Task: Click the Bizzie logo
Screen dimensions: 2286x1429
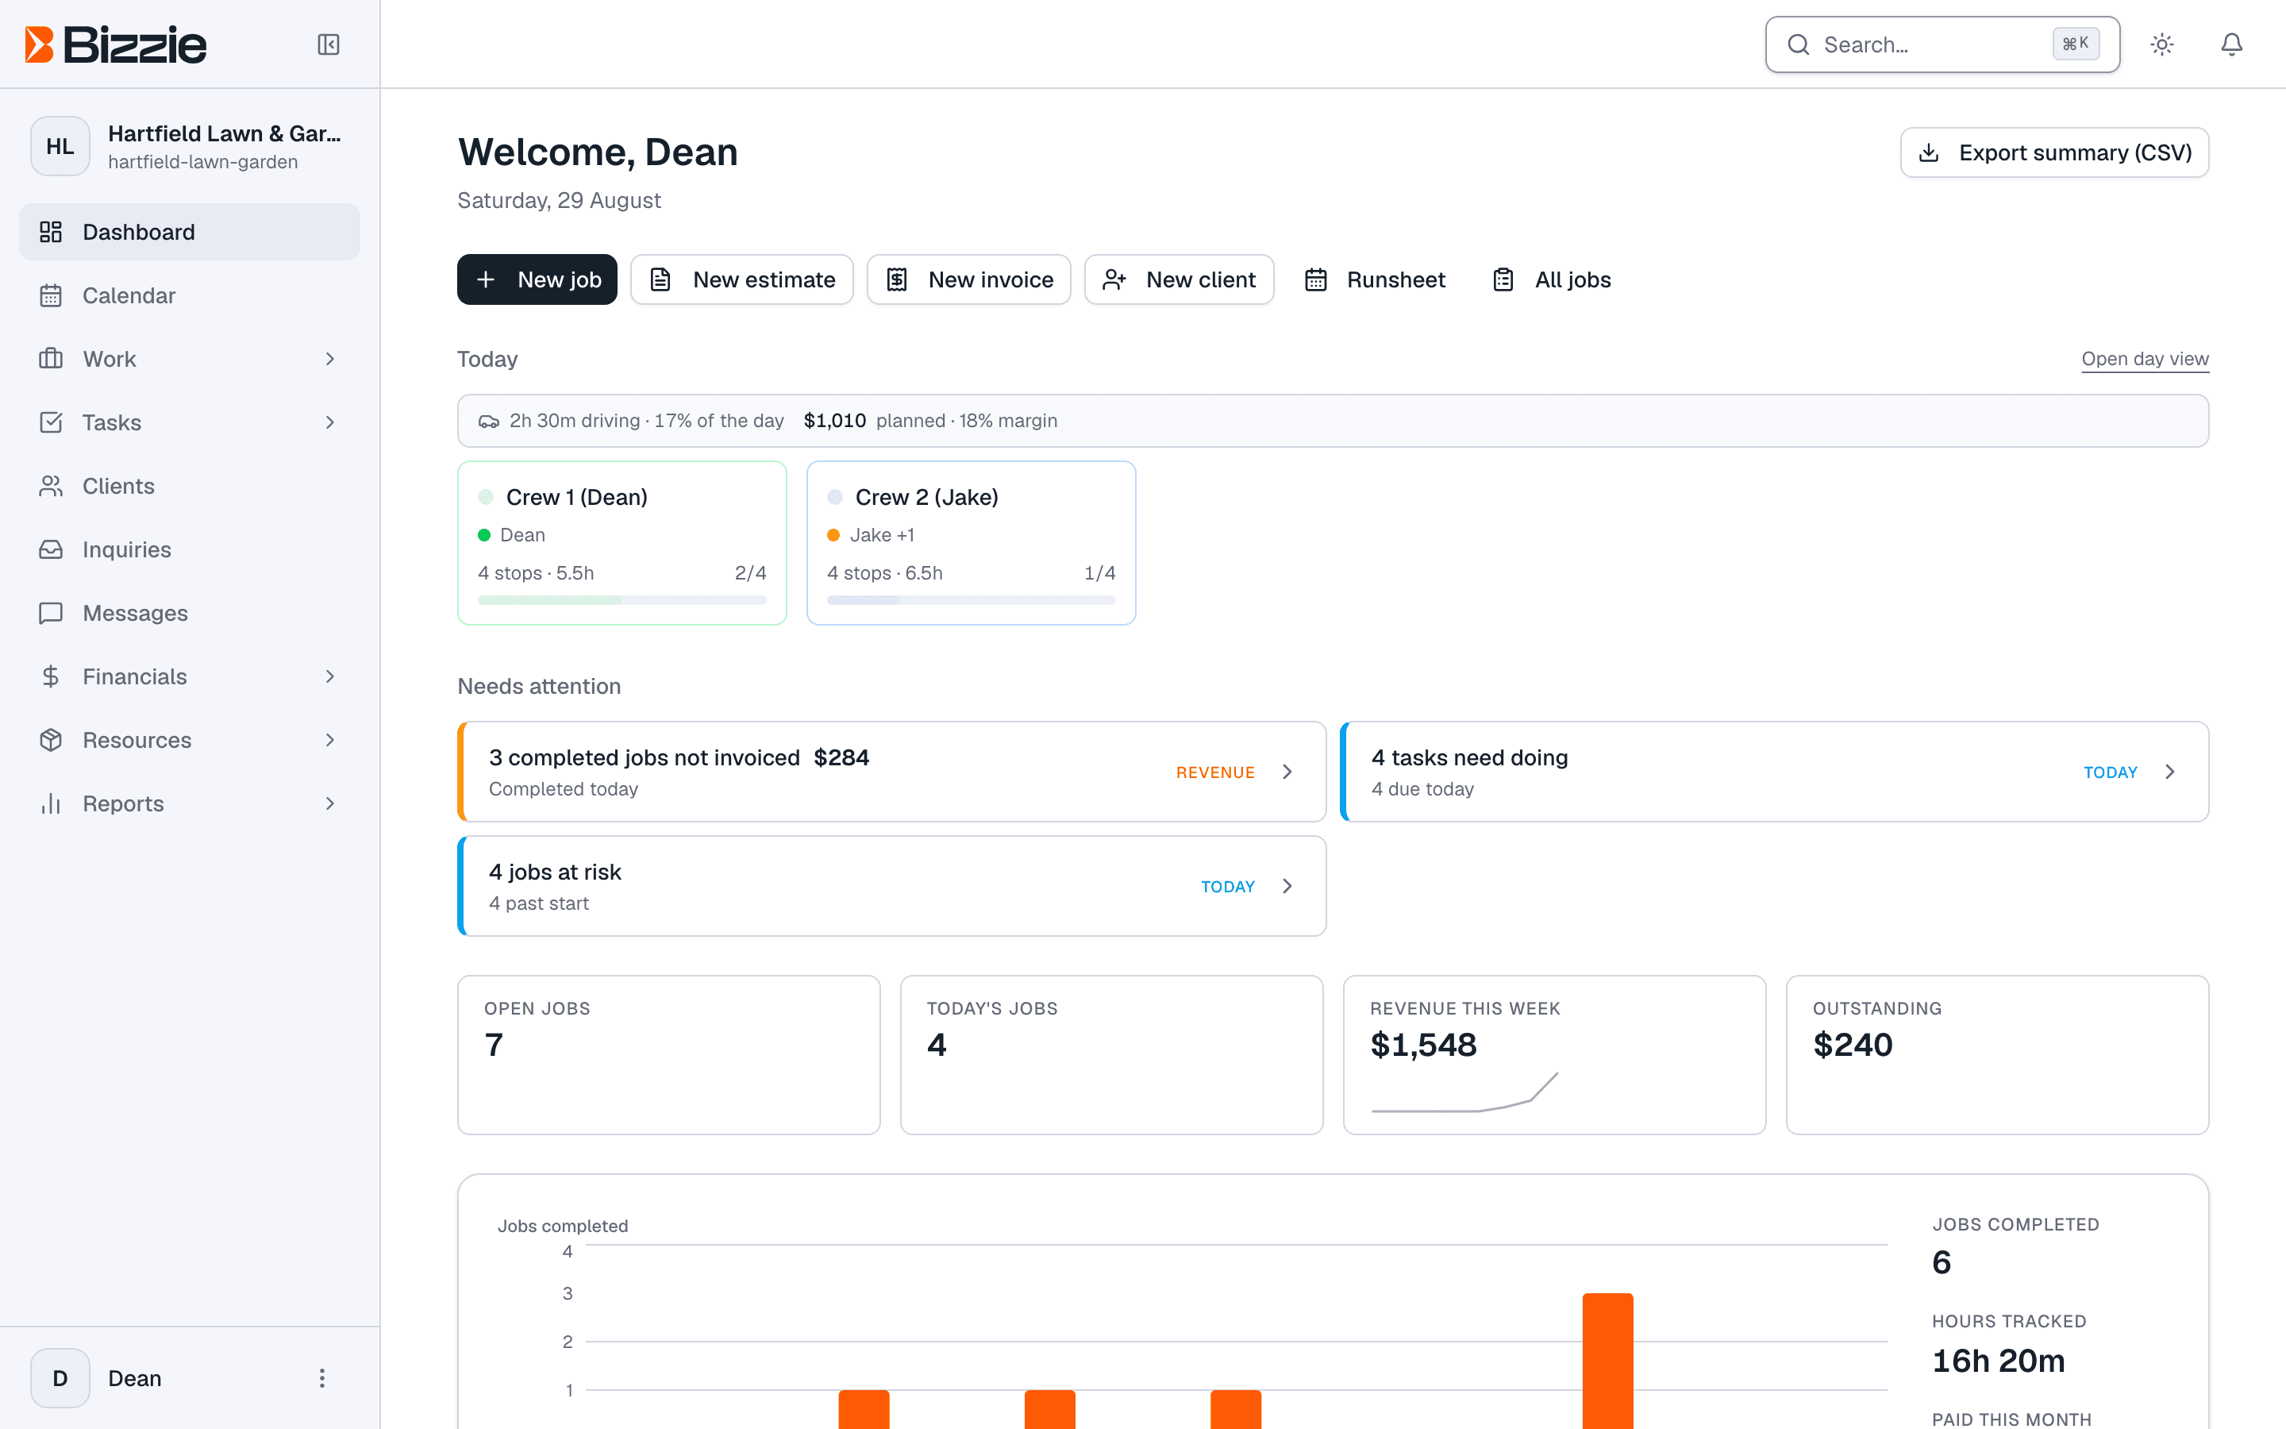Action: click(x=116, y=44)
